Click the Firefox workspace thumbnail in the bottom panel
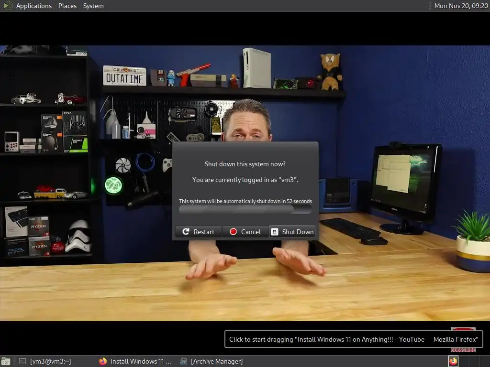 tap(454, 361)
